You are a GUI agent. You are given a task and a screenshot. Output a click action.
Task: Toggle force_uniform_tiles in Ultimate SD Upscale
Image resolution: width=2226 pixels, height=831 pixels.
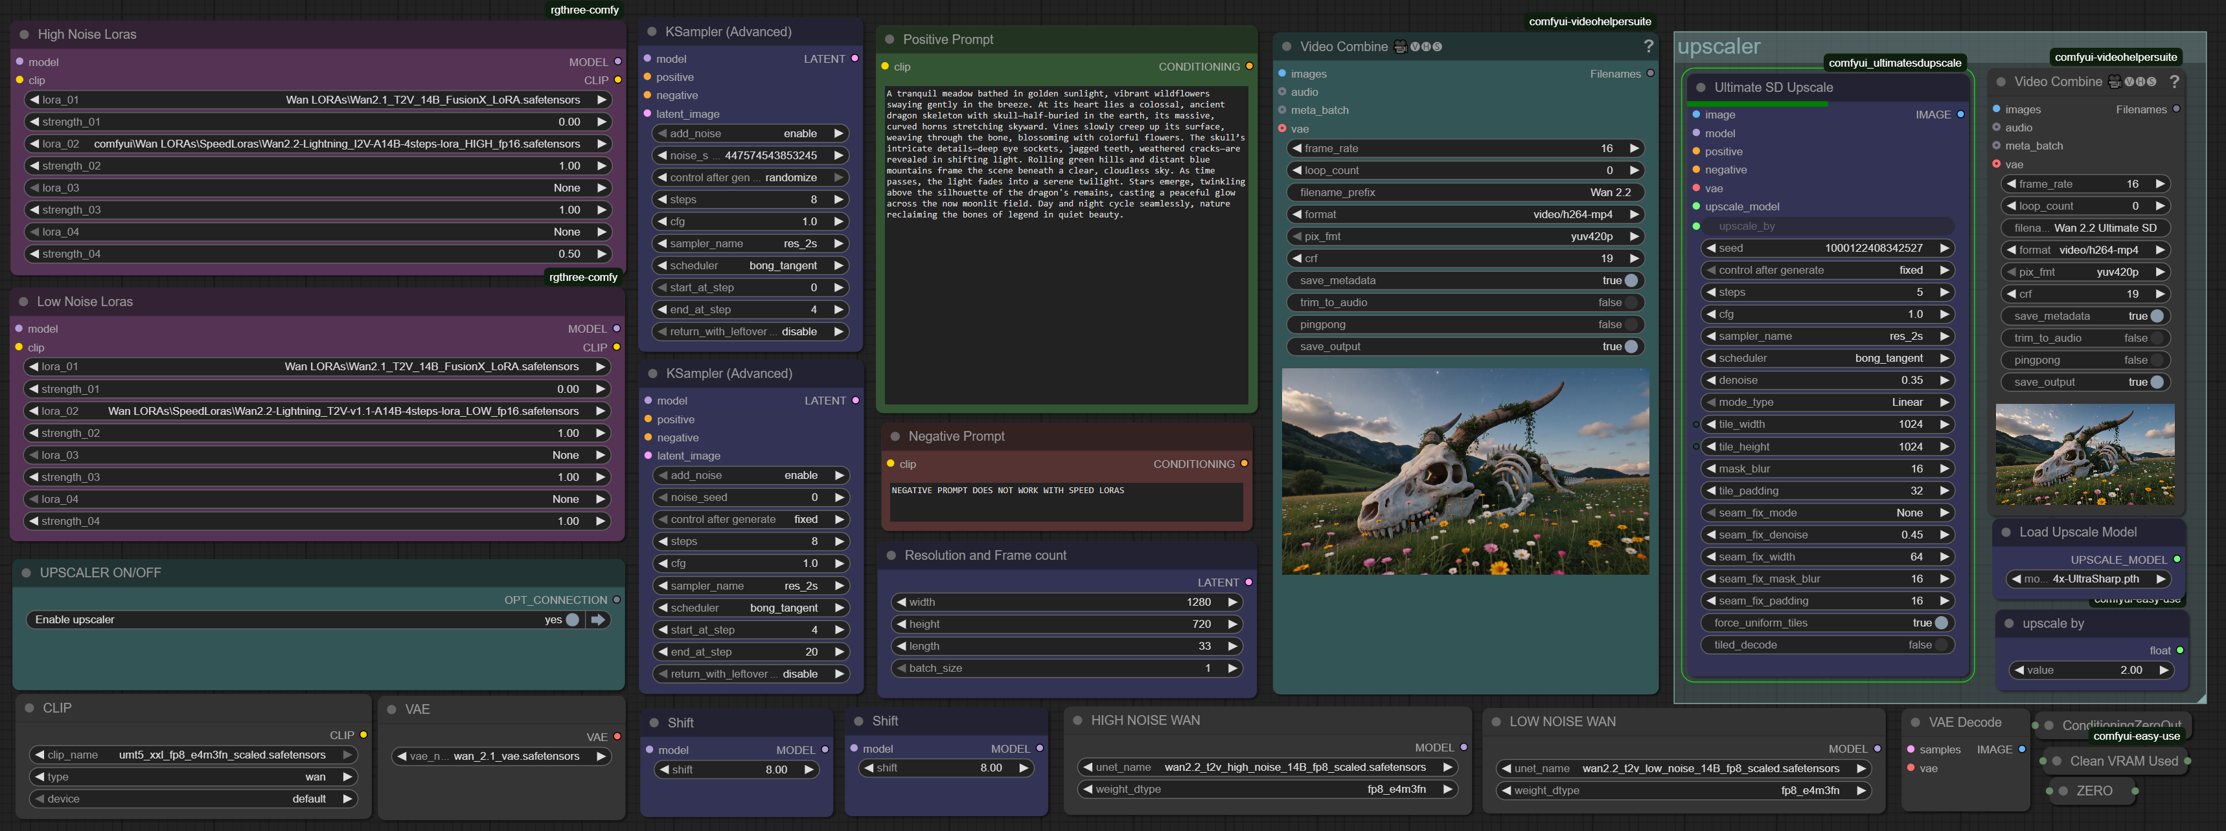point(1941,623)
